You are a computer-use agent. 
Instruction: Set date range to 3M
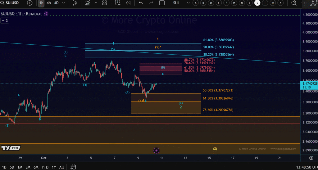click(28, 167)
